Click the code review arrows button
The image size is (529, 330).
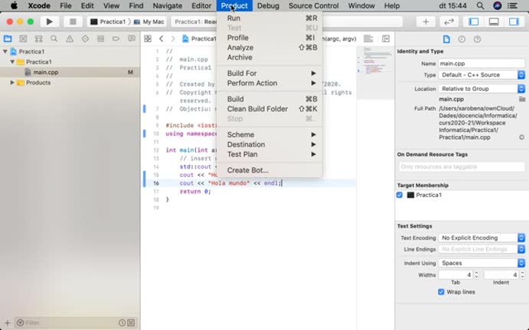coord(449,22)
